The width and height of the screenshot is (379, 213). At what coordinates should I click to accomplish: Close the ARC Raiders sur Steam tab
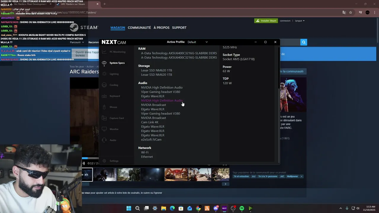coord(98,4)
